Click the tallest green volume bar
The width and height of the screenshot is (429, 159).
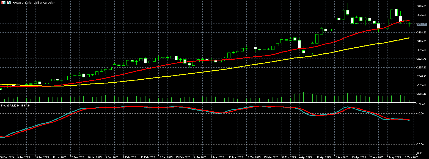304,97
